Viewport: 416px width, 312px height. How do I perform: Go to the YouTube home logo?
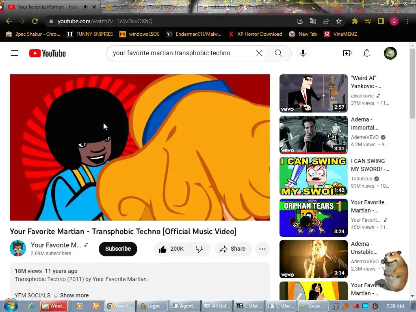point(47,53)
